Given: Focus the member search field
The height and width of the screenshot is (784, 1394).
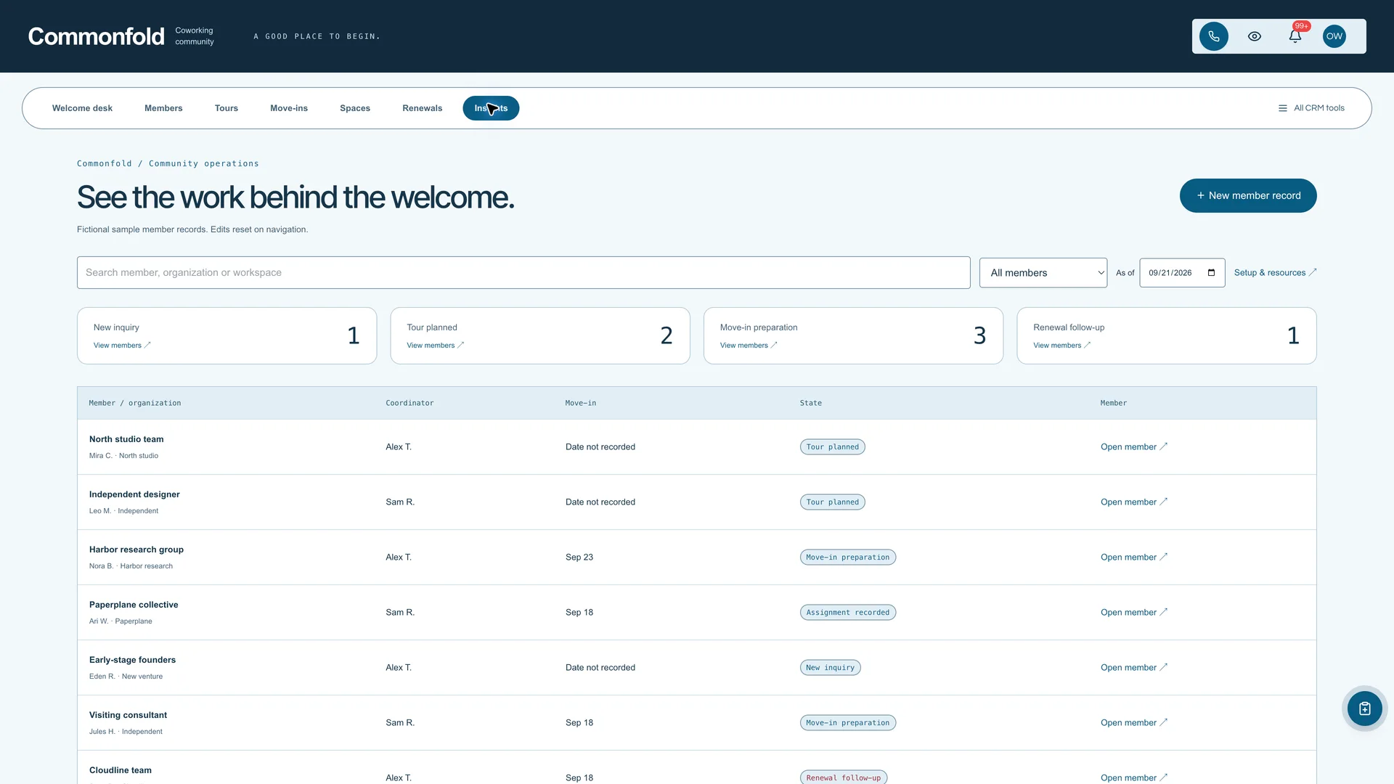Looking at the screenshot, I should pos(523,273).
